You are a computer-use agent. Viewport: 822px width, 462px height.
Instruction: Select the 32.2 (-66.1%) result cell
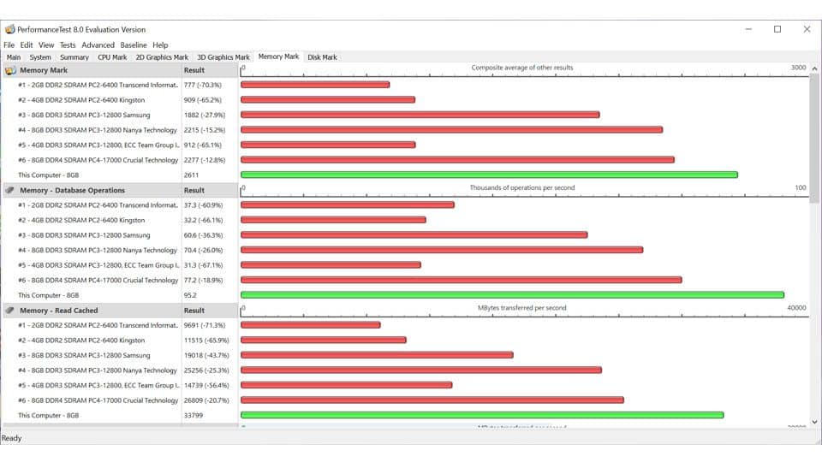click(204, 220)
